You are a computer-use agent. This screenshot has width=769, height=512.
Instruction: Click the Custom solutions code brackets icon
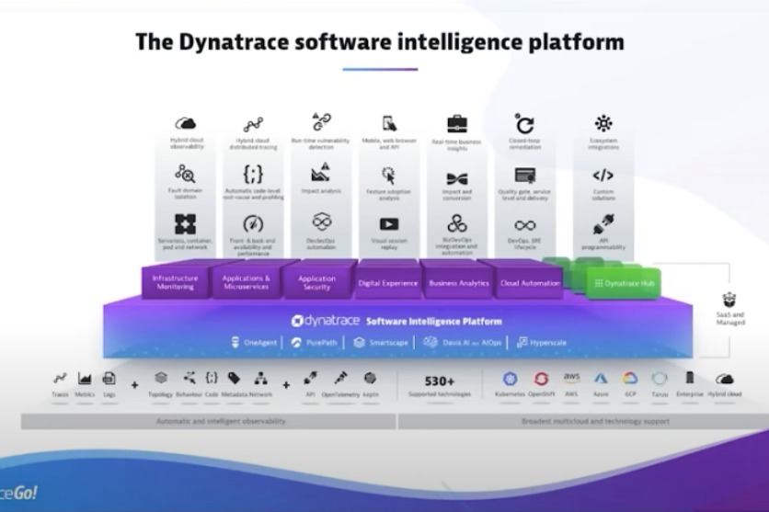tap(603, 175)
